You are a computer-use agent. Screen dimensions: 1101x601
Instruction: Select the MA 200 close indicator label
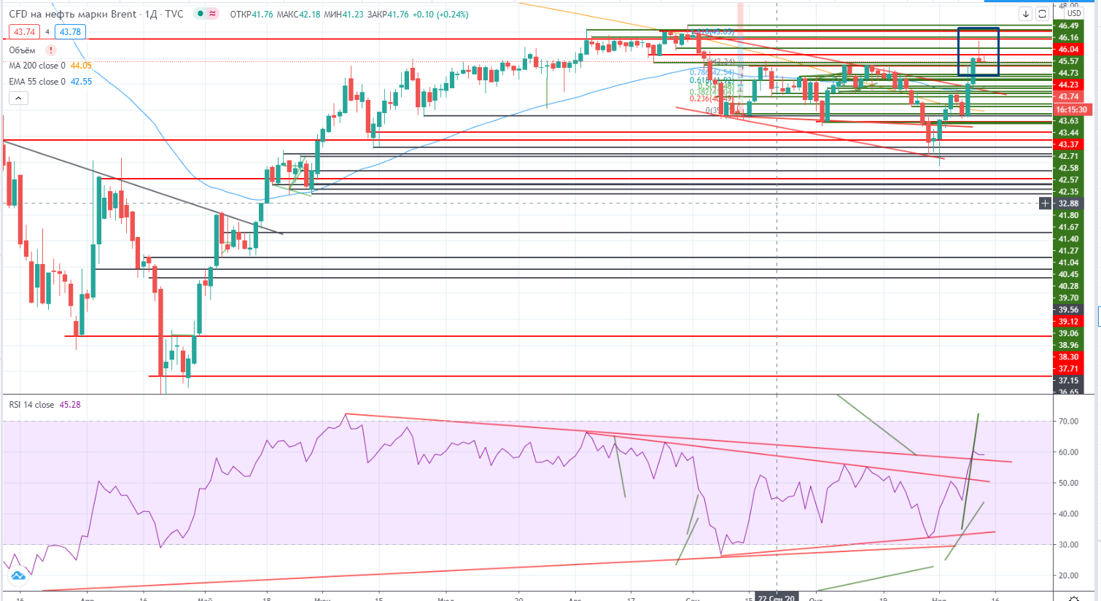click(37, 66)
